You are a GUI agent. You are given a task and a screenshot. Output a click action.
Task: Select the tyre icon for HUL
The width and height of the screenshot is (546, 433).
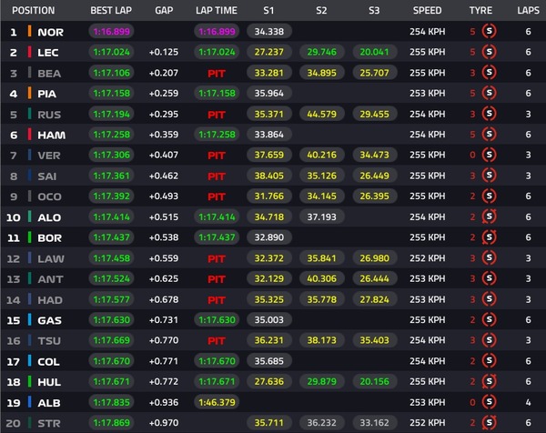pos(490,381)
